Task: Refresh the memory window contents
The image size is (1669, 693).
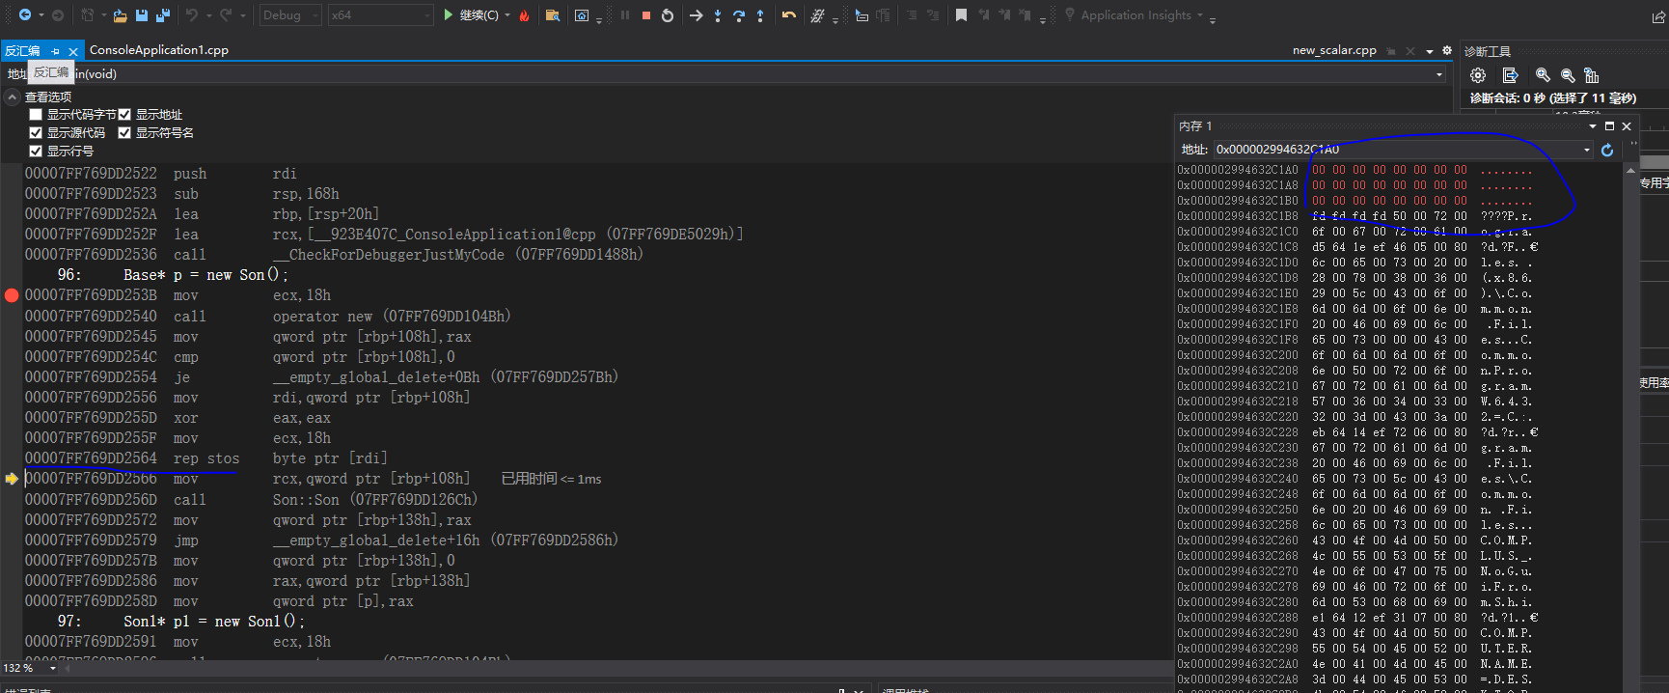Action: click(1607, 150)
